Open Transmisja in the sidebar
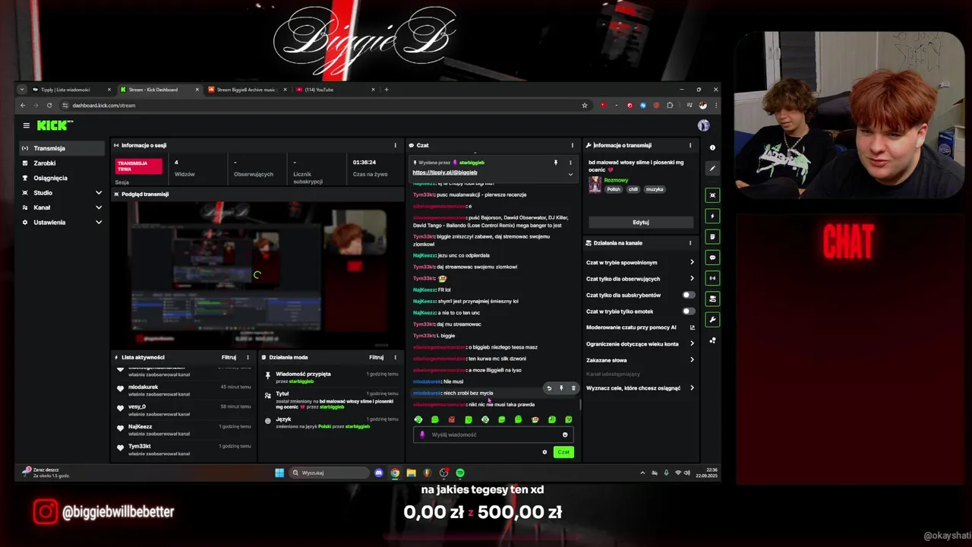Viewport: 972px width, 547px height. tap(63, 148)
